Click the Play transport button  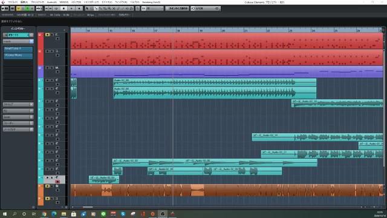(x=71, y=8)
